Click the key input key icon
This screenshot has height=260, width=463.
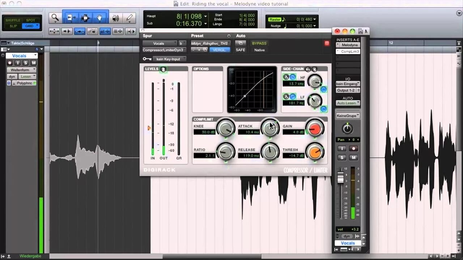click(x=147, y=59)
